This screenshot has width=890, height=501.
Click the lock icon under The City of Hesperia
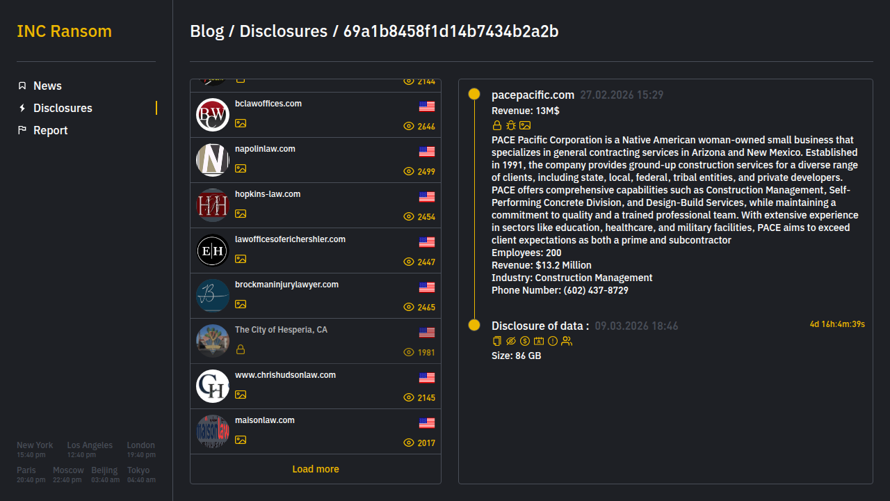(241, 349)
